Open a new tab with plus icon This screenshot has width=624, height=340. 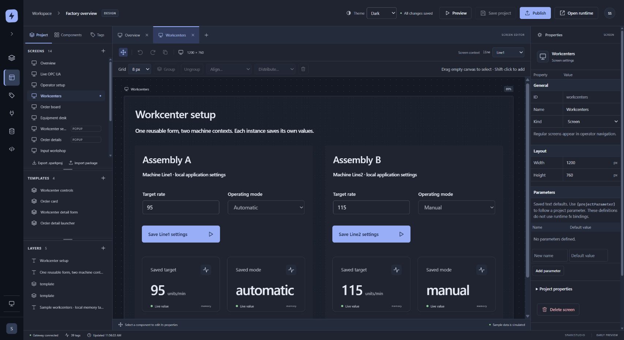(206, 35)
